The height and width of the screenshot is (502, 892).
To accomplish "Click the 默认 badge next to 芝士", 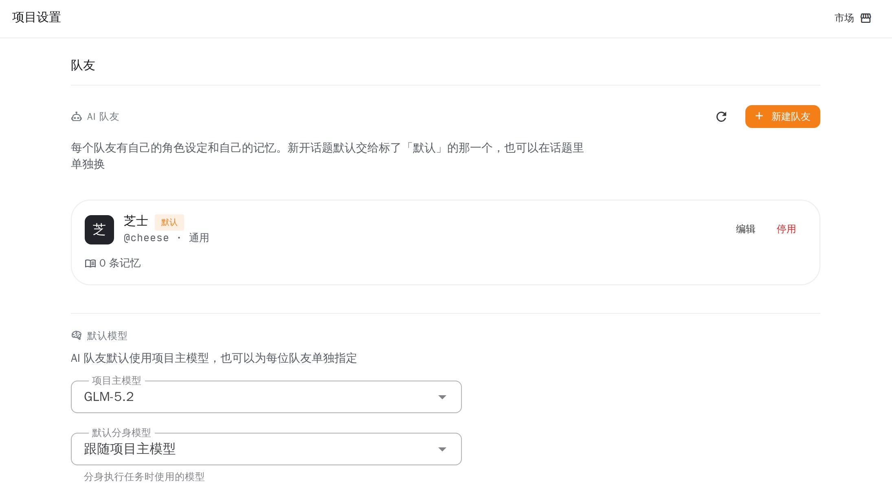I will (169, 222).
